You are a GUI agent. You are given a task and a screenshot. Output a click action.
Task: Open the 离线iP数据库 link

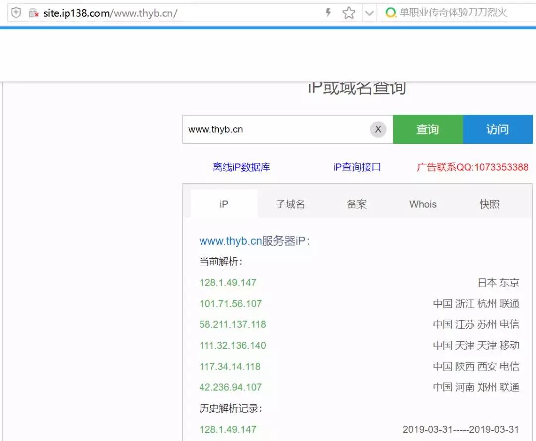(242, 167)
